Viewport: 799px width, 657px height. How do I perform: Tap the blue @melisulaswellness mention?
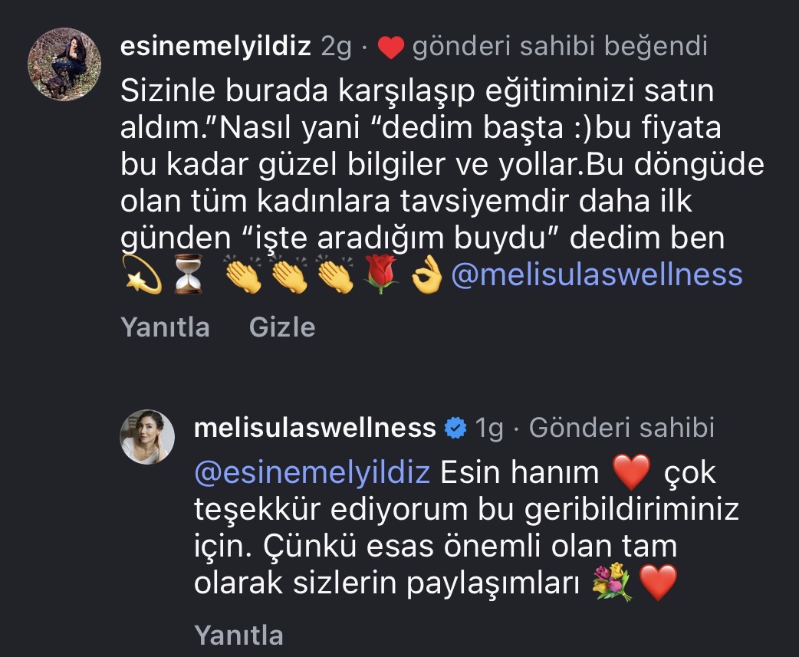[597, 274]
